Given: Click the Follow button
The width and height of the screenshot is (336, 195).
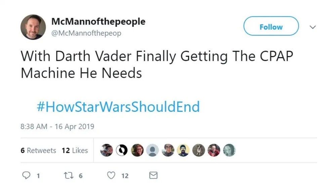Looking at the screenshot, I should pos(271,27).
